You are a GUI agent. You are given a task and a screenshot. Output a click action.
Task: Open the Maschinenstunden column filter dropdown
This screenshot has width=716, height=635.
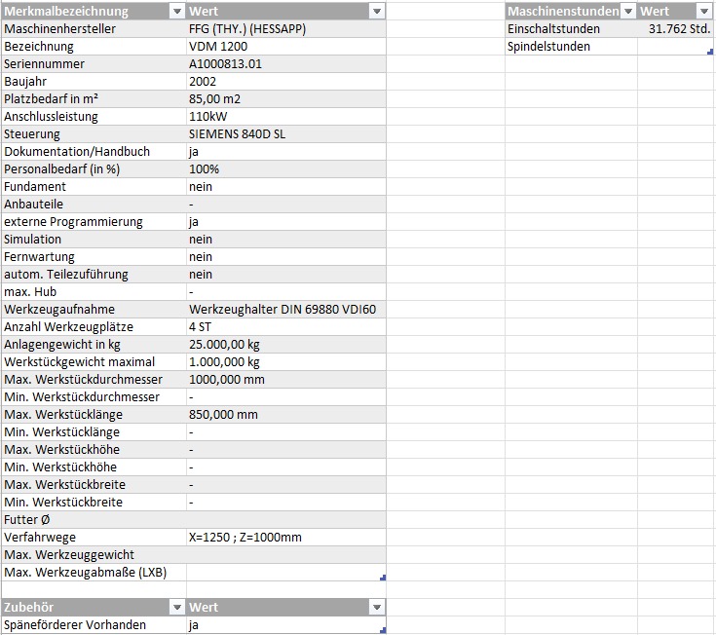(x=628, y=12)
